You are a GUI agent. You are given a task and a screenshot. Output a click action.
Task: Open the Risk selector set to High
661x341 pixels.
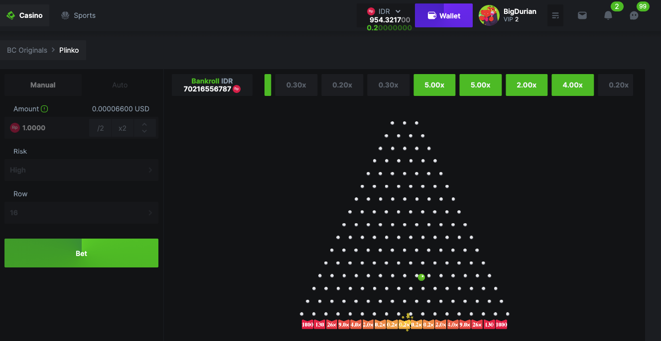[x=81, y=170]
